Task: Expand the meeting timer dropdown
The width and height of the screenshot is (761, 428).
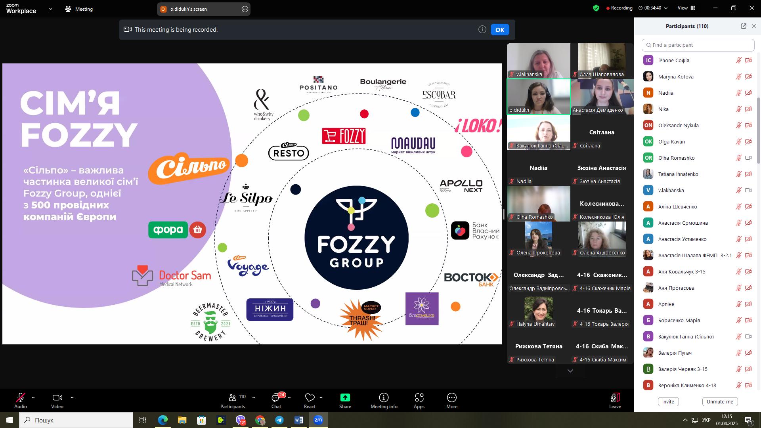Action: pos(666,8)
